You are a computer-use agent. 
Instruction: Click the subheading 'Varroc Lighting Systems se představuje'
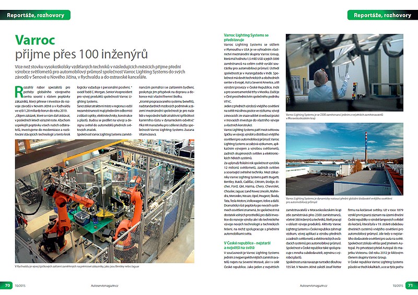point(246,37)
